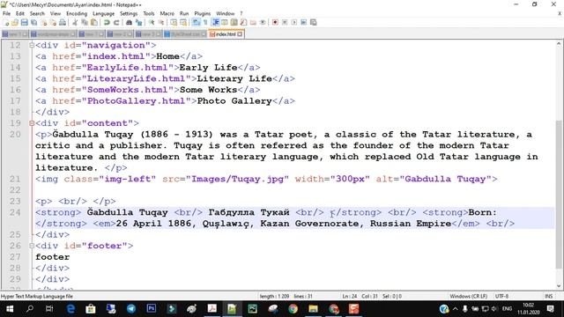Viewport: 564px width, 317px height.
Task: Click the Close document toolbar icon
Action: (x=44, y=22)
